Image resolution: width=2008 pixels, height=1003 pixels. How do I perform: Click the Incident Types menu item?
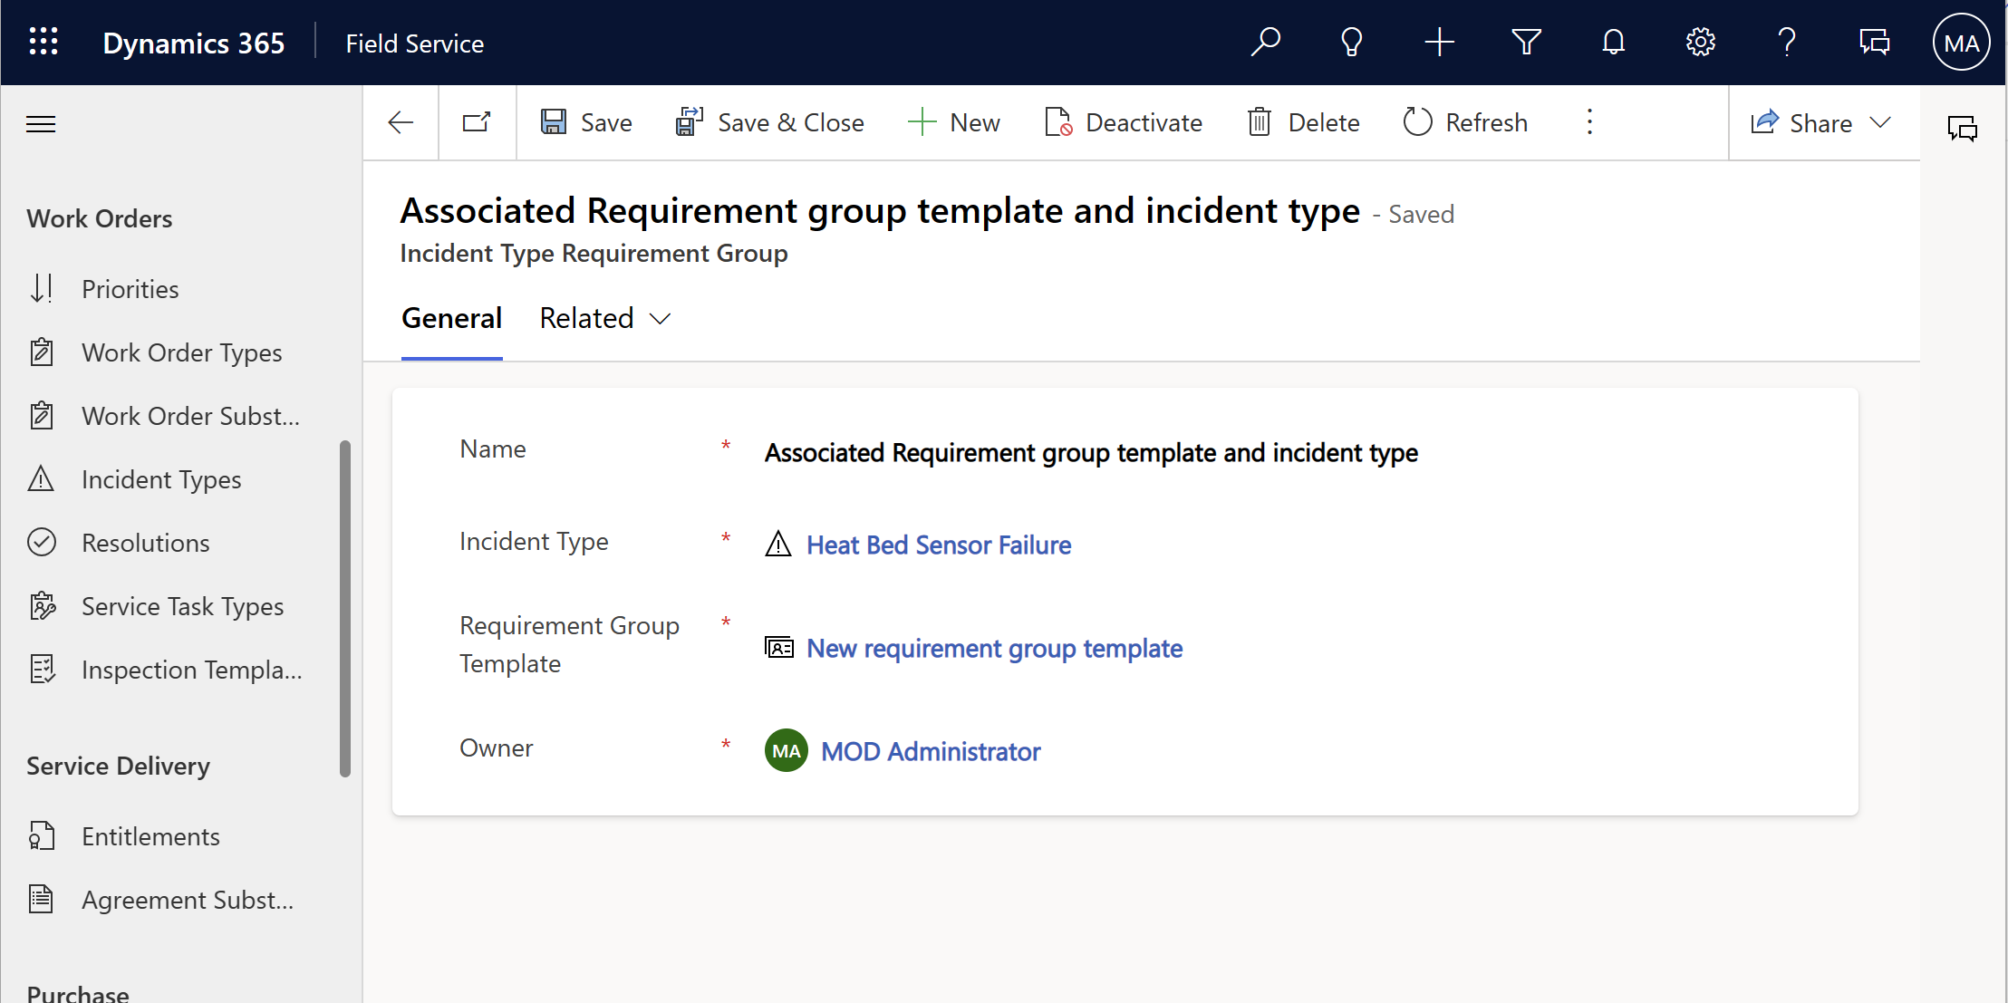tap(161, 479)
